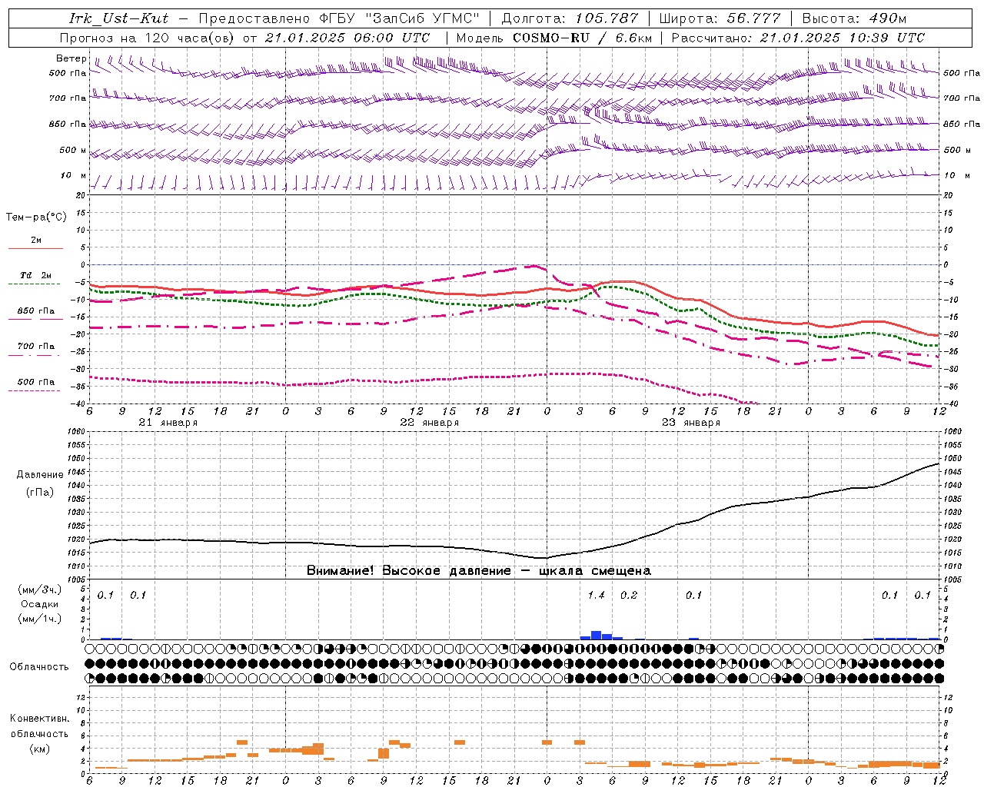
Task: Click the Высота: 490м value
Action: (854, 18)
